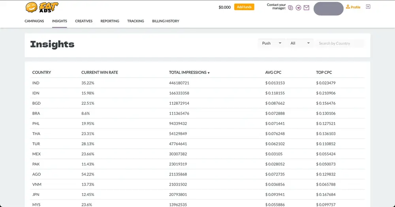Click impressions value 20793801

pos(178,194)
